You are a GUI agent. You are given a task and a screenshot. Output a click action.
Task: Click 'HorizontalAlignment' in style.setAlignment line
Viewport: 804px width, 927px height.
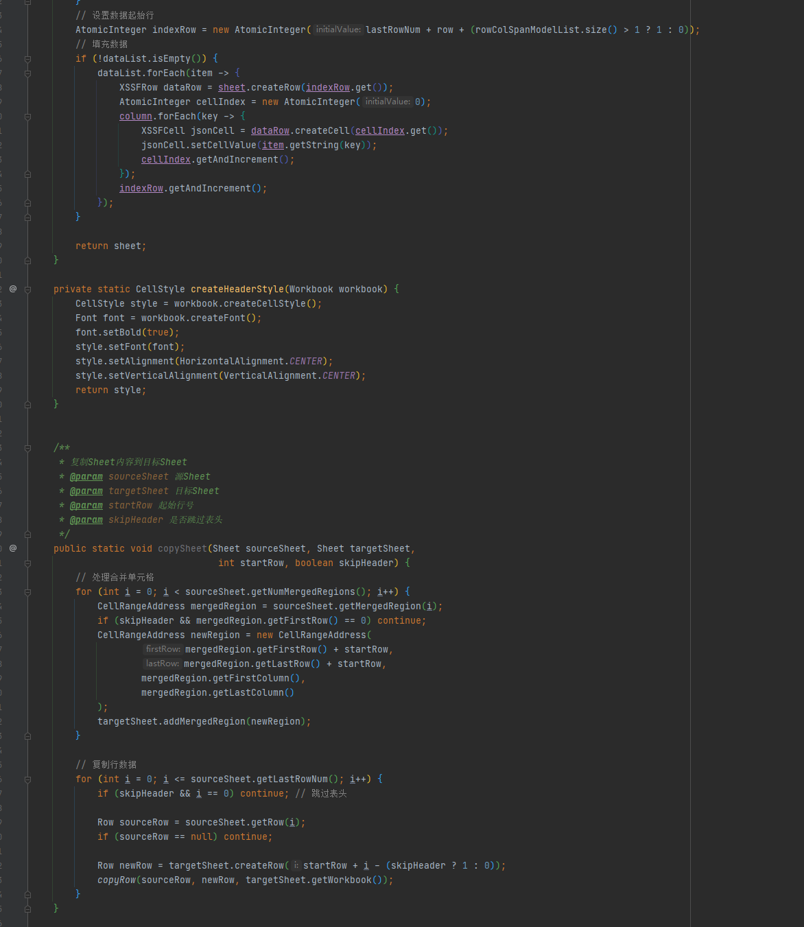coord(232,362)
